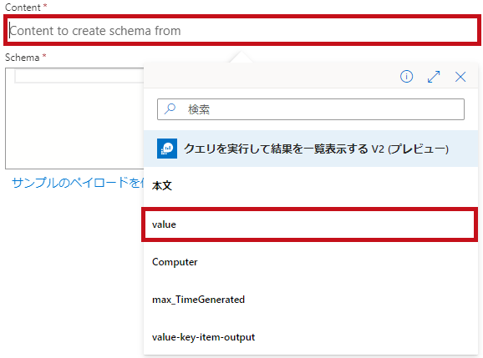Click the empty header bar of the content panel
Screen dimensions: 483x358
click(x=271, y=76)
